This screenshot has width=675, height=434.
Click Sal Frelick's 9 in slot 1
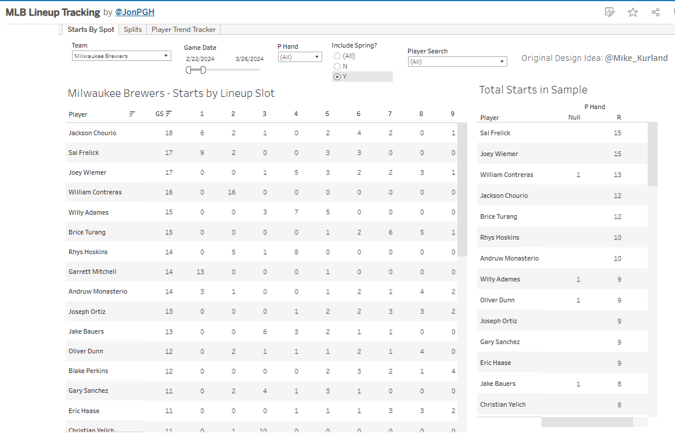[202, 153]
